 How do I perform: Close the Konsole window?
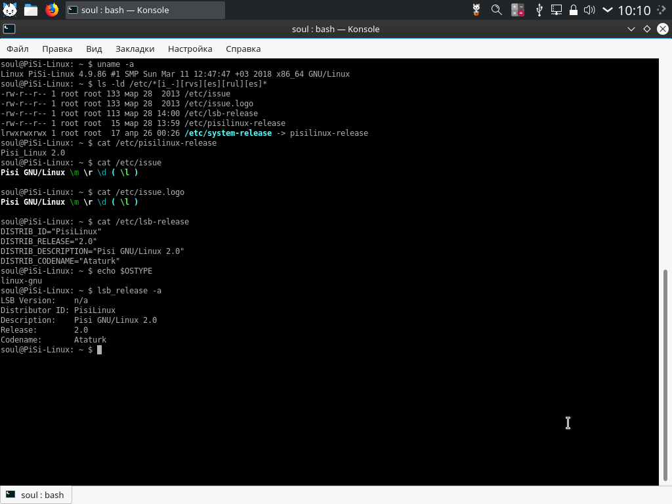[x=663, y=29]
